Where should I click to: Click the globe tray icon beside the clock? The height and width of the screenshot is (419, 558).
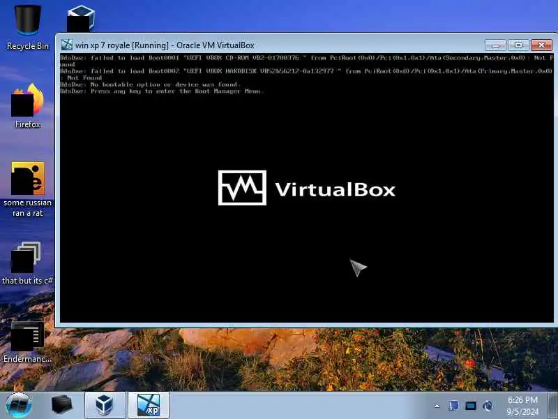[488, 406]
